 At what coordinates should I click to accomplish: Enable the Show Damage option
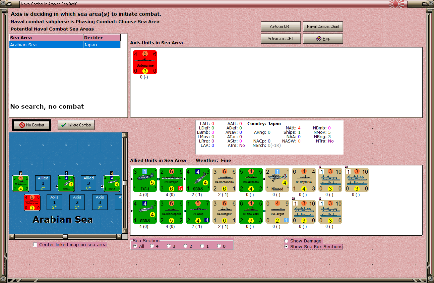287,241
